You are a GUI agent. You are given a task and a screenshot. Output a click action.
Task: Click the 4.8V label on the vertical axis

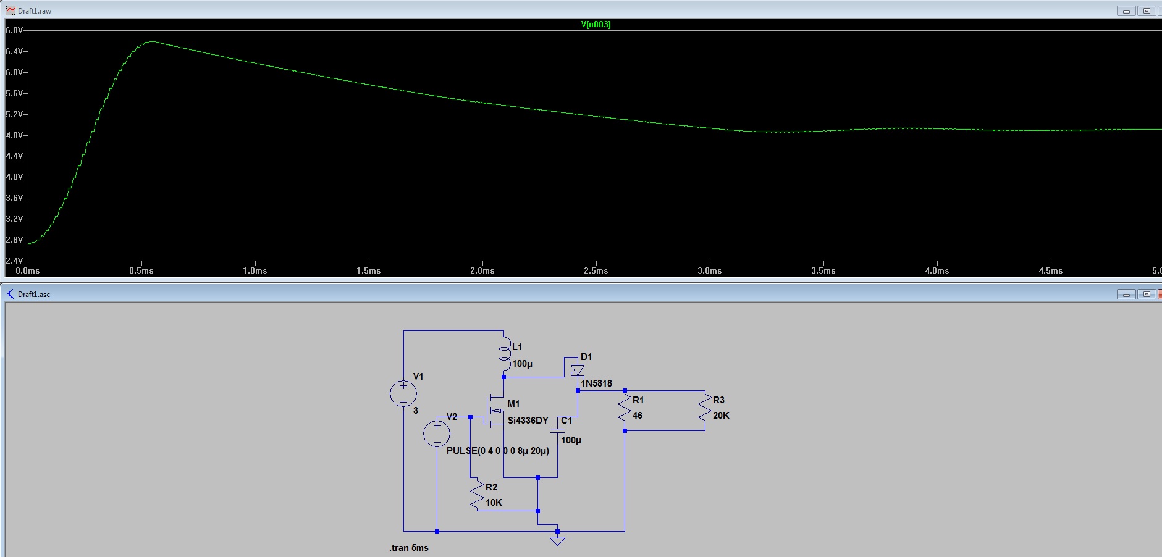pos(14,135)
